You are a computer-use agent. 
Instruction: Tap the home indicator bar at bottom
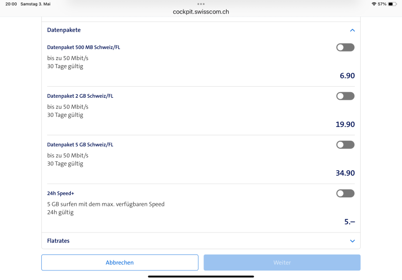(x=201, y=276)
